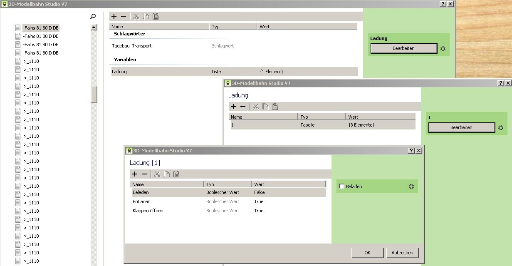Click the object list scrollbar up arrow
Screen dimensions: 512x266
point(94,27)
